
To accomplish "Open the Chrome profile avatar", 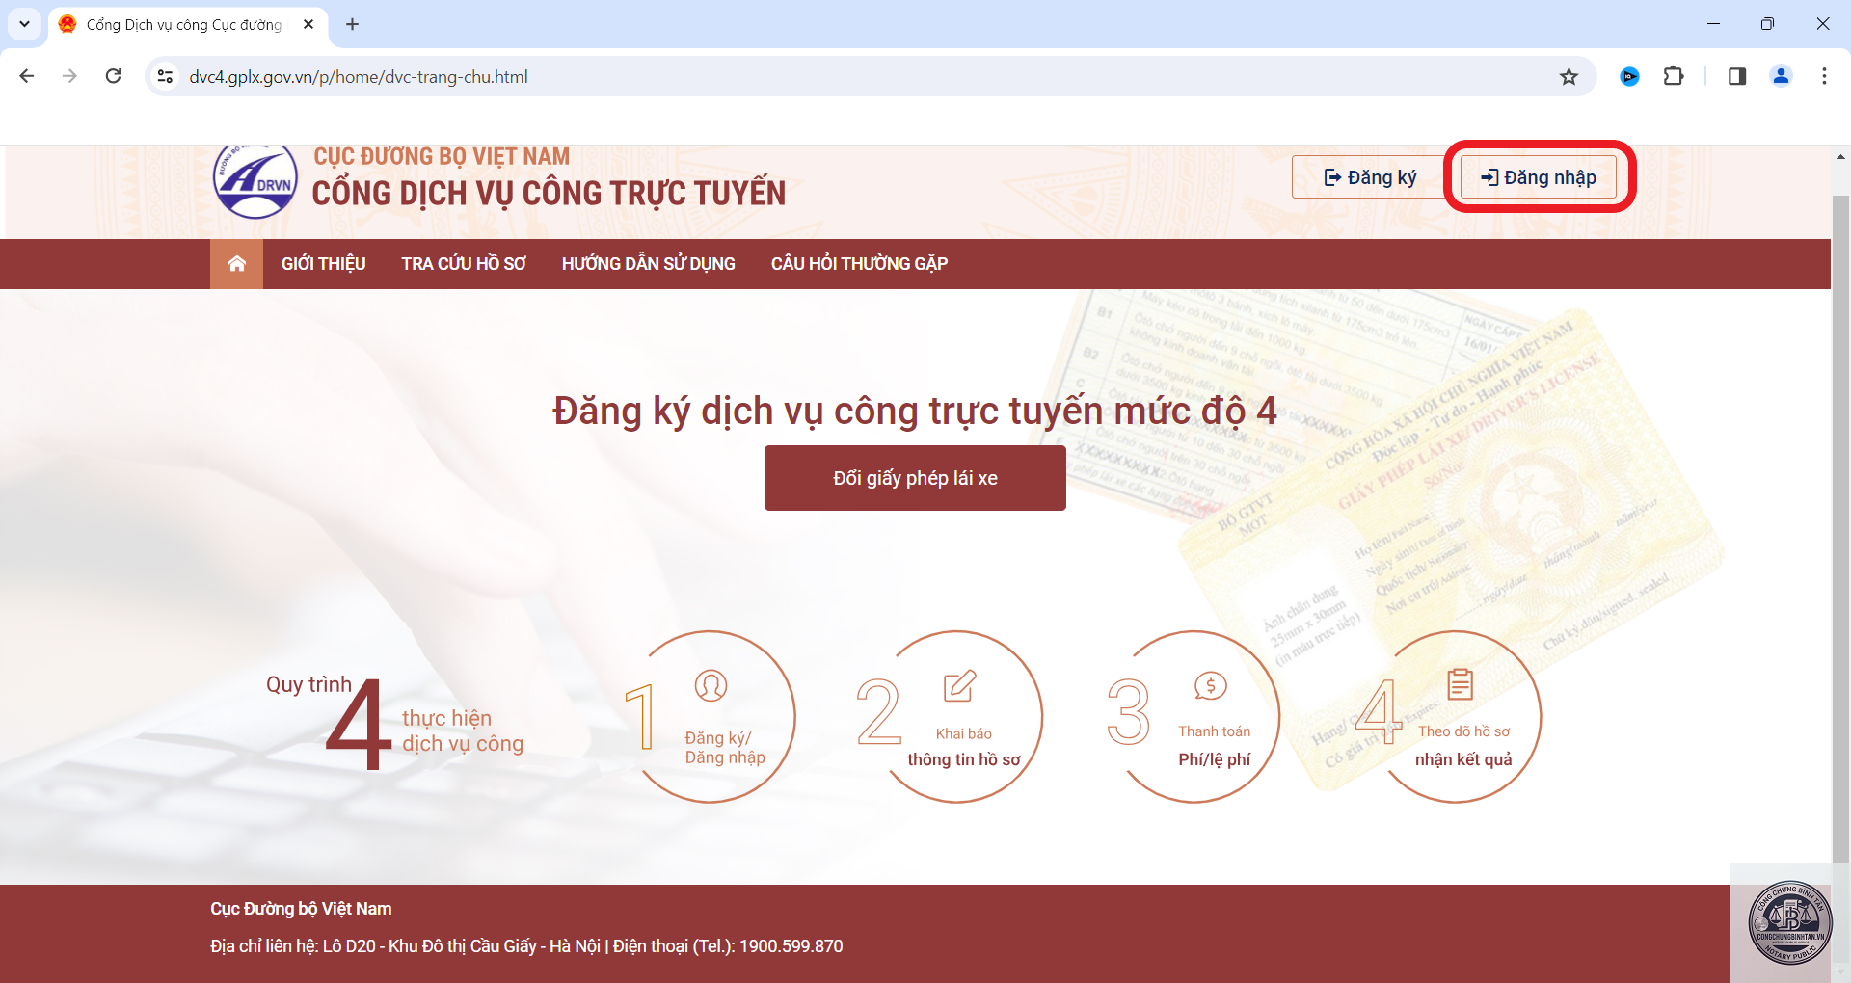I will click(x=1781, y=76).
